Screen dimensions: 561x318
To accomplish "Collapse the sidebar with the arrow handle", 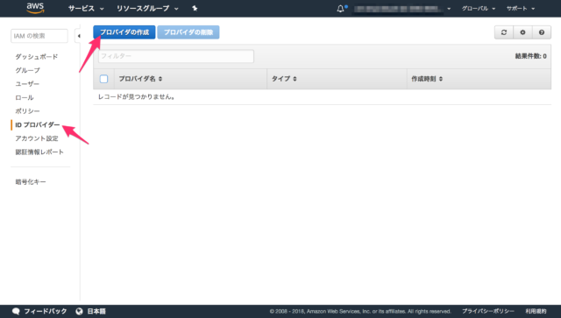I will point(78,36).
